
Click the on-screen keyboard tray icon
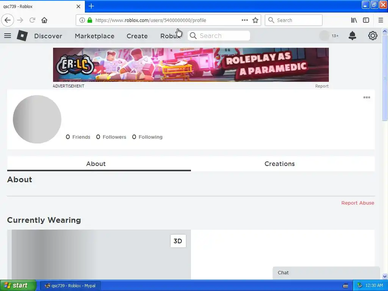pos(346,286)
